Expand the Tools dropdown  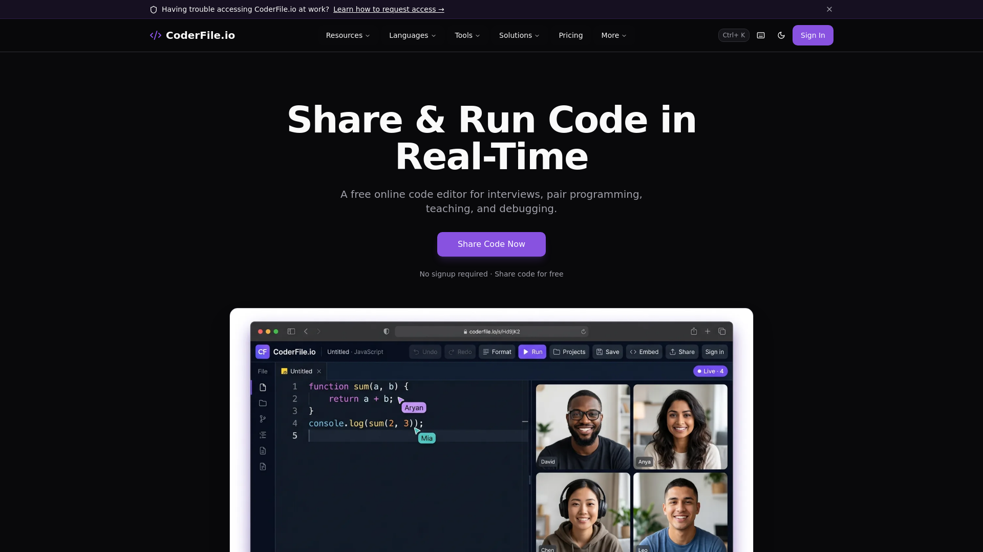467,35
